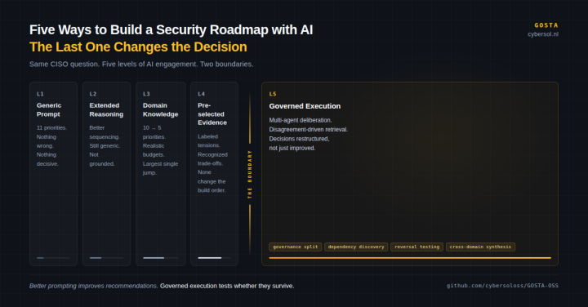Click the vertical 'THE BOUNDARY' label
The height and width of the screenshot is (307, 588).
250,174
